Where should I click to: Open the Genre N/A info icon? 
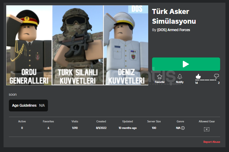click(183, 128)
